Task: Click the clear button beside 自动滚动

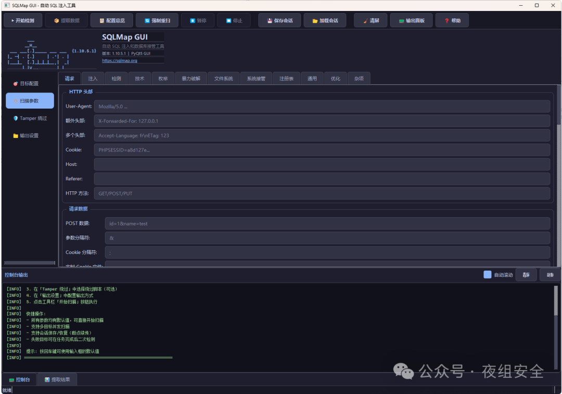Action: tap(526, 275)
